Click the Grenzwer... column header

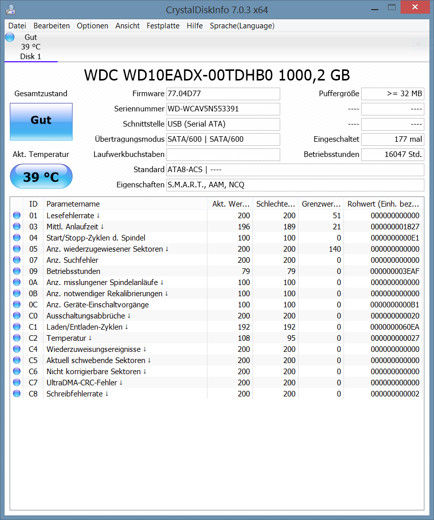tap(321, 204)
